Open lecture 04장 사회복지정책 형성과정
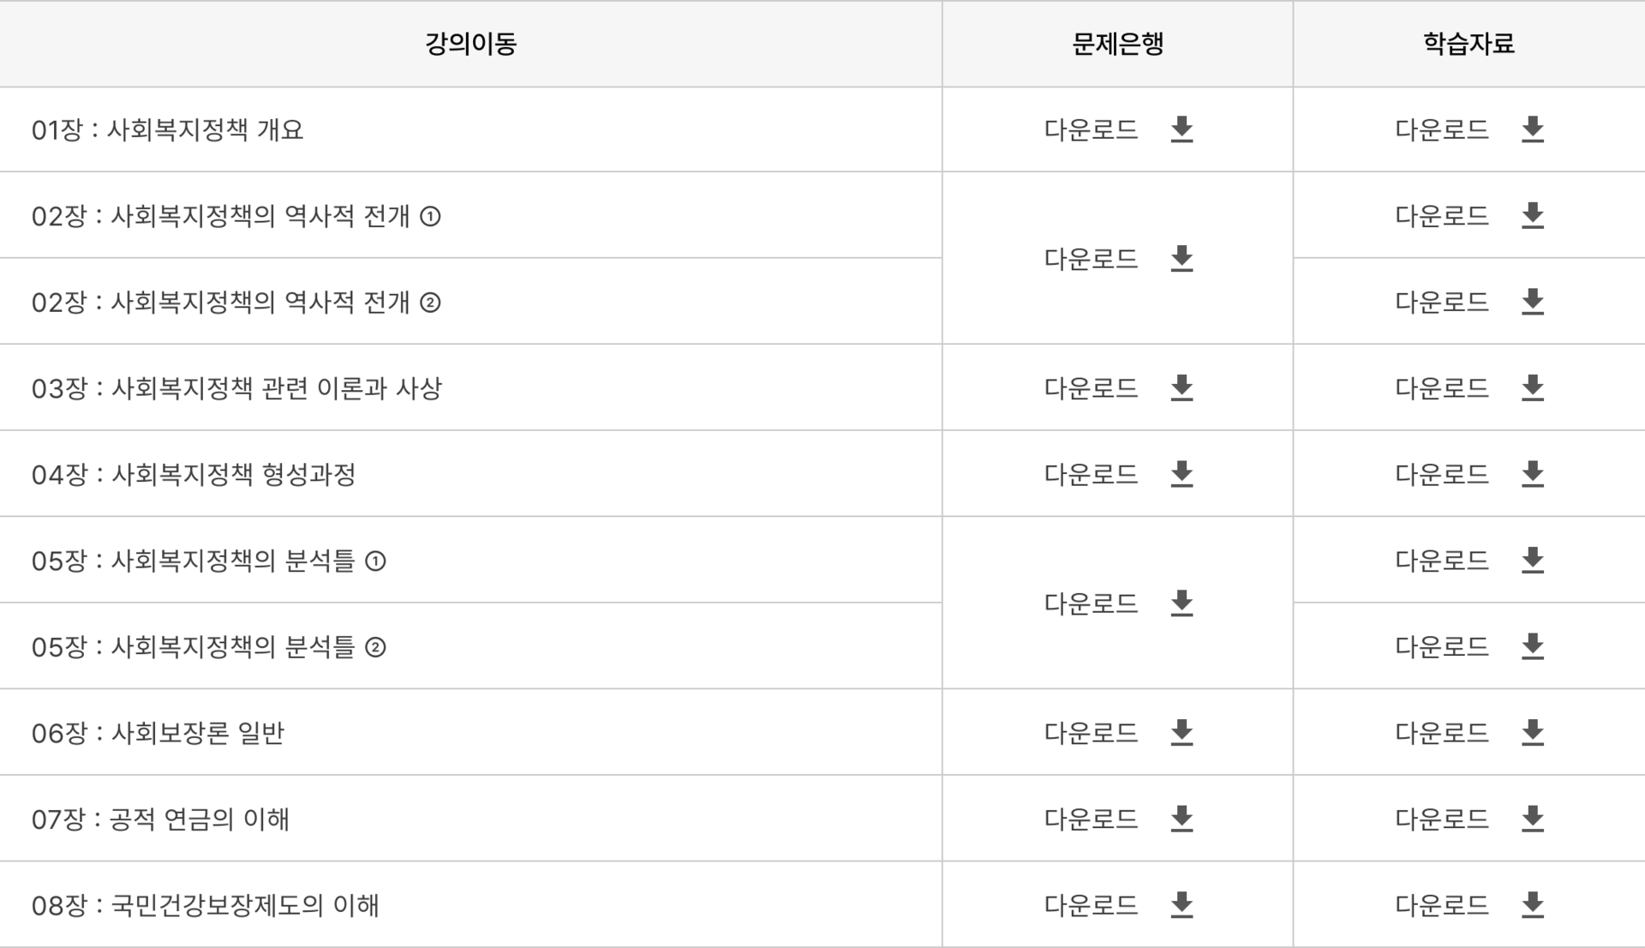1645x948 pixels. click(193, 474)
